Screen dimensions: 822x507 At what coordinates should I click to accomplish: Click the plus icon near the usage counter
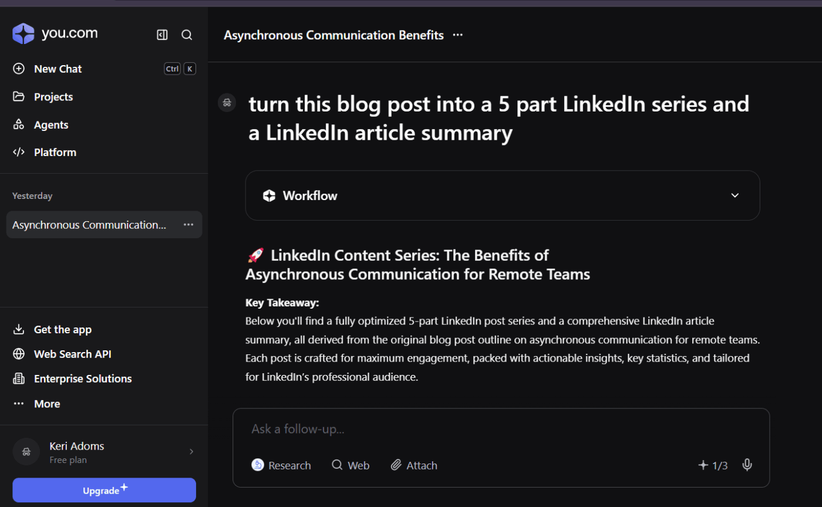pos(703,465)
